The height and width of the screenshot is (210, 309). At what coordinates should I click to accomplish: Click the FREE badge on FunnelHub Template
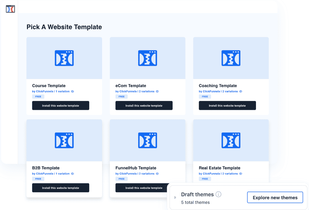(122, 179)
